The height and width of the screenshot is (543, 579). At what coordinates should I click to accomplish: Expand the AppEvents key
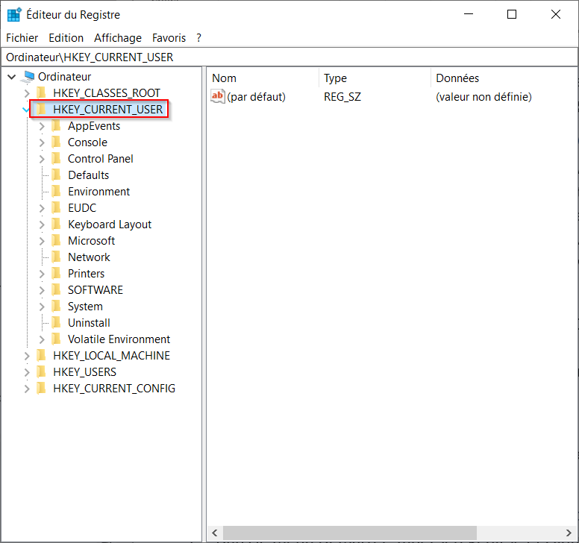(42, 126)
